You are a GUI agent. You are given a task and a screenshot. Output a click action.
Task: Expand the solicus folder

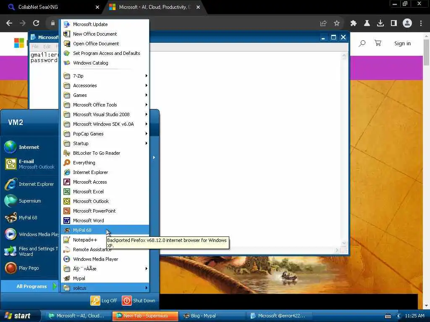pyautogui.click(x=105, y=288)
